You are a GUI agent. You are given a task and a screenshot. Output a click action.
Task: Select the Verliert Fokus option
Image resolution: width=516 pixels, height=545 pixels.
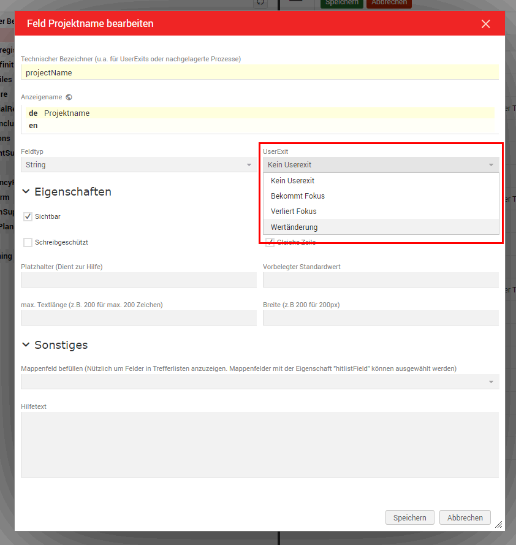(381, 211)
